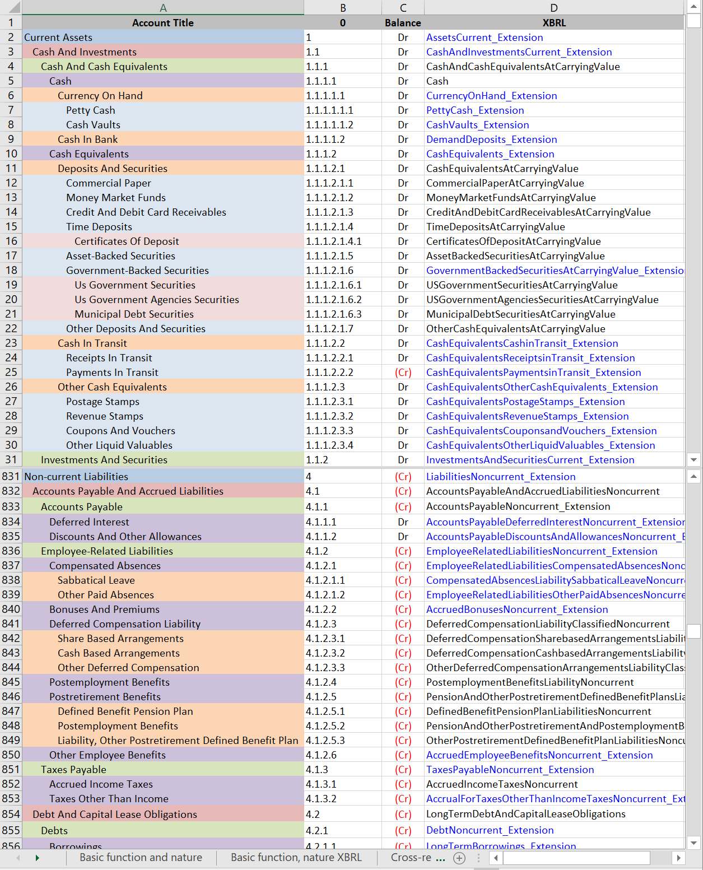Select the Account Title header cell

163,22
